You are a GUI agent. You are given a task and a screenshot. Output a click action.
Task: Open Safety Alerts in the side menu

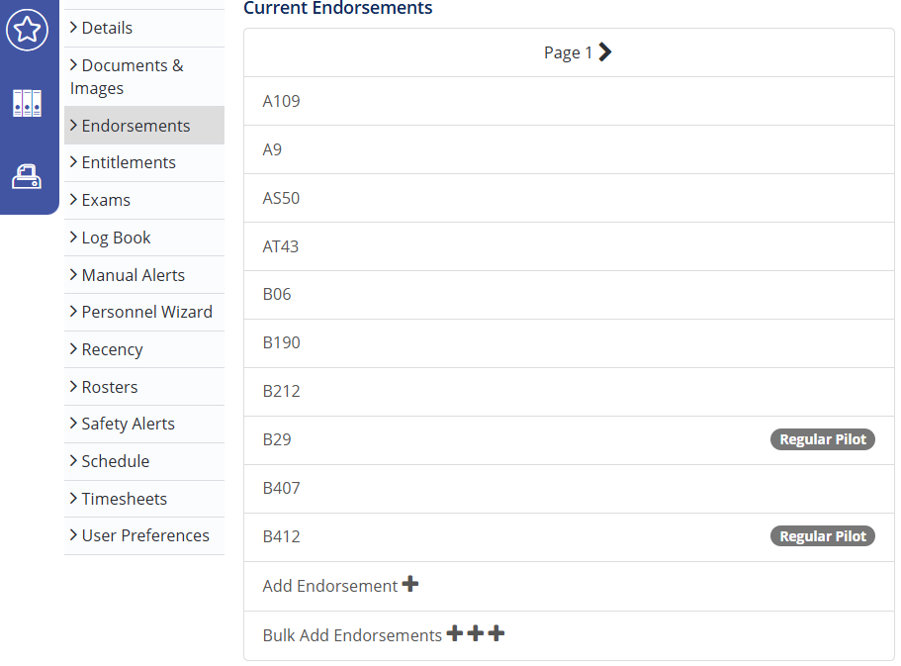click(x=128, y=424)
